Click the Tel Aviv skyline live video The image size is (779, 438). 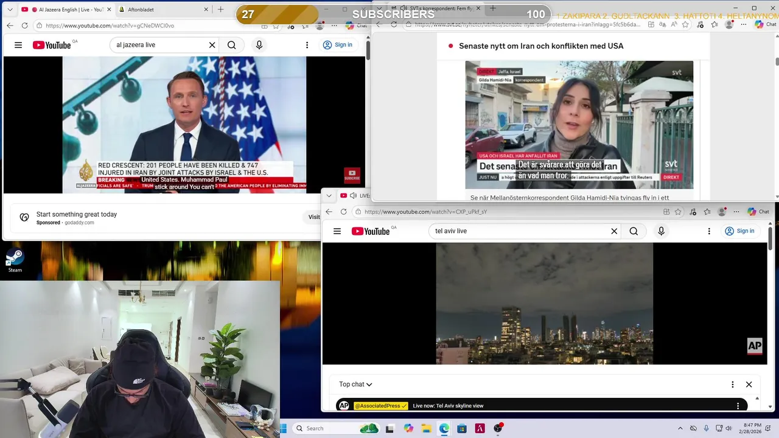(x=545, y=304)
